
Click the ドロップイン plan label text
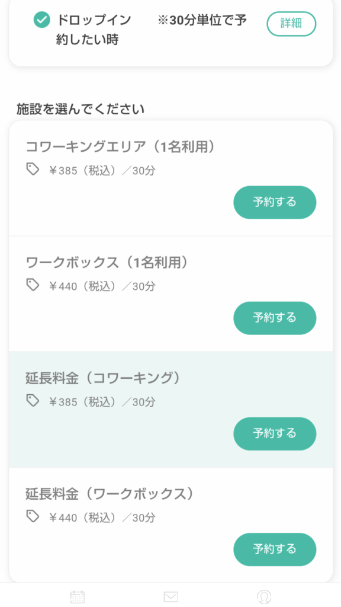coord(94,20)
